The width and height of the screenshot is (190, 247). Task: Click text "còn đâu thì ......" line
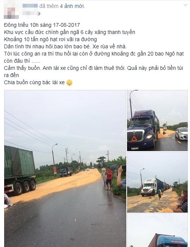22,61
